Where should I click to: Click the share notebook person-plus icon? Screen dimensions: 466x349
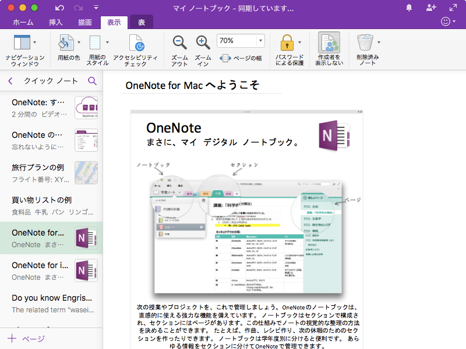tap(431, 8)
